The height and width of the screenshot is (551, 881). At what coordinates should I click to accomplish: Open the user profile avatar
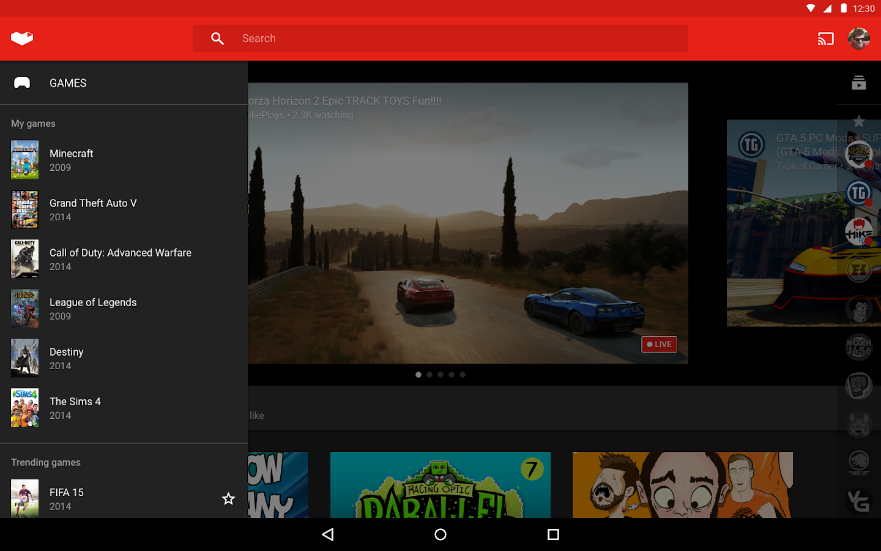click(859, 39)
